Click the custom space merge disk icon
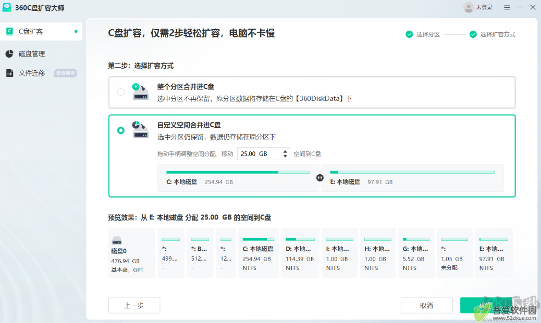 click(140, 130)
